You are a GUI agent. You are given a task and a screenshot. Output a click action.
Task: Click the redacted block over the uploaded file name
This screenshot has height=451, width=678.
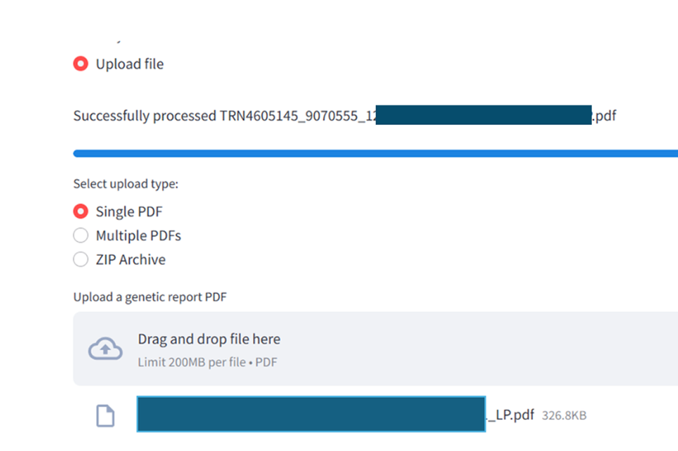[311, 414]
